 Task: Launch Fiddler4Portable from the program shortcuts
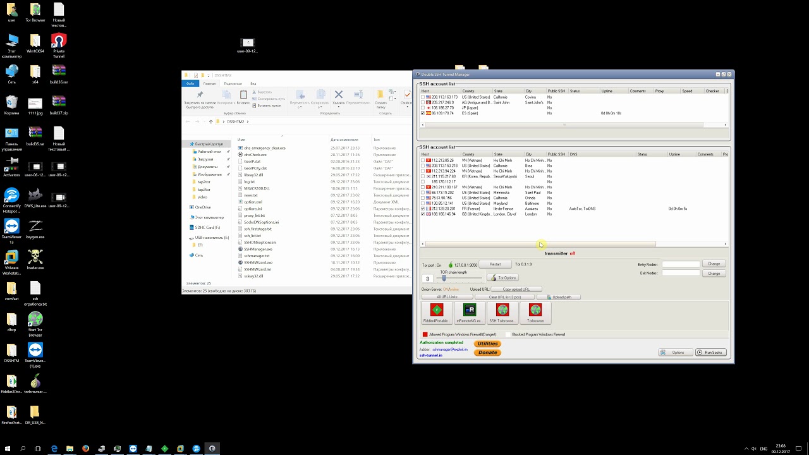click(437, 313)
